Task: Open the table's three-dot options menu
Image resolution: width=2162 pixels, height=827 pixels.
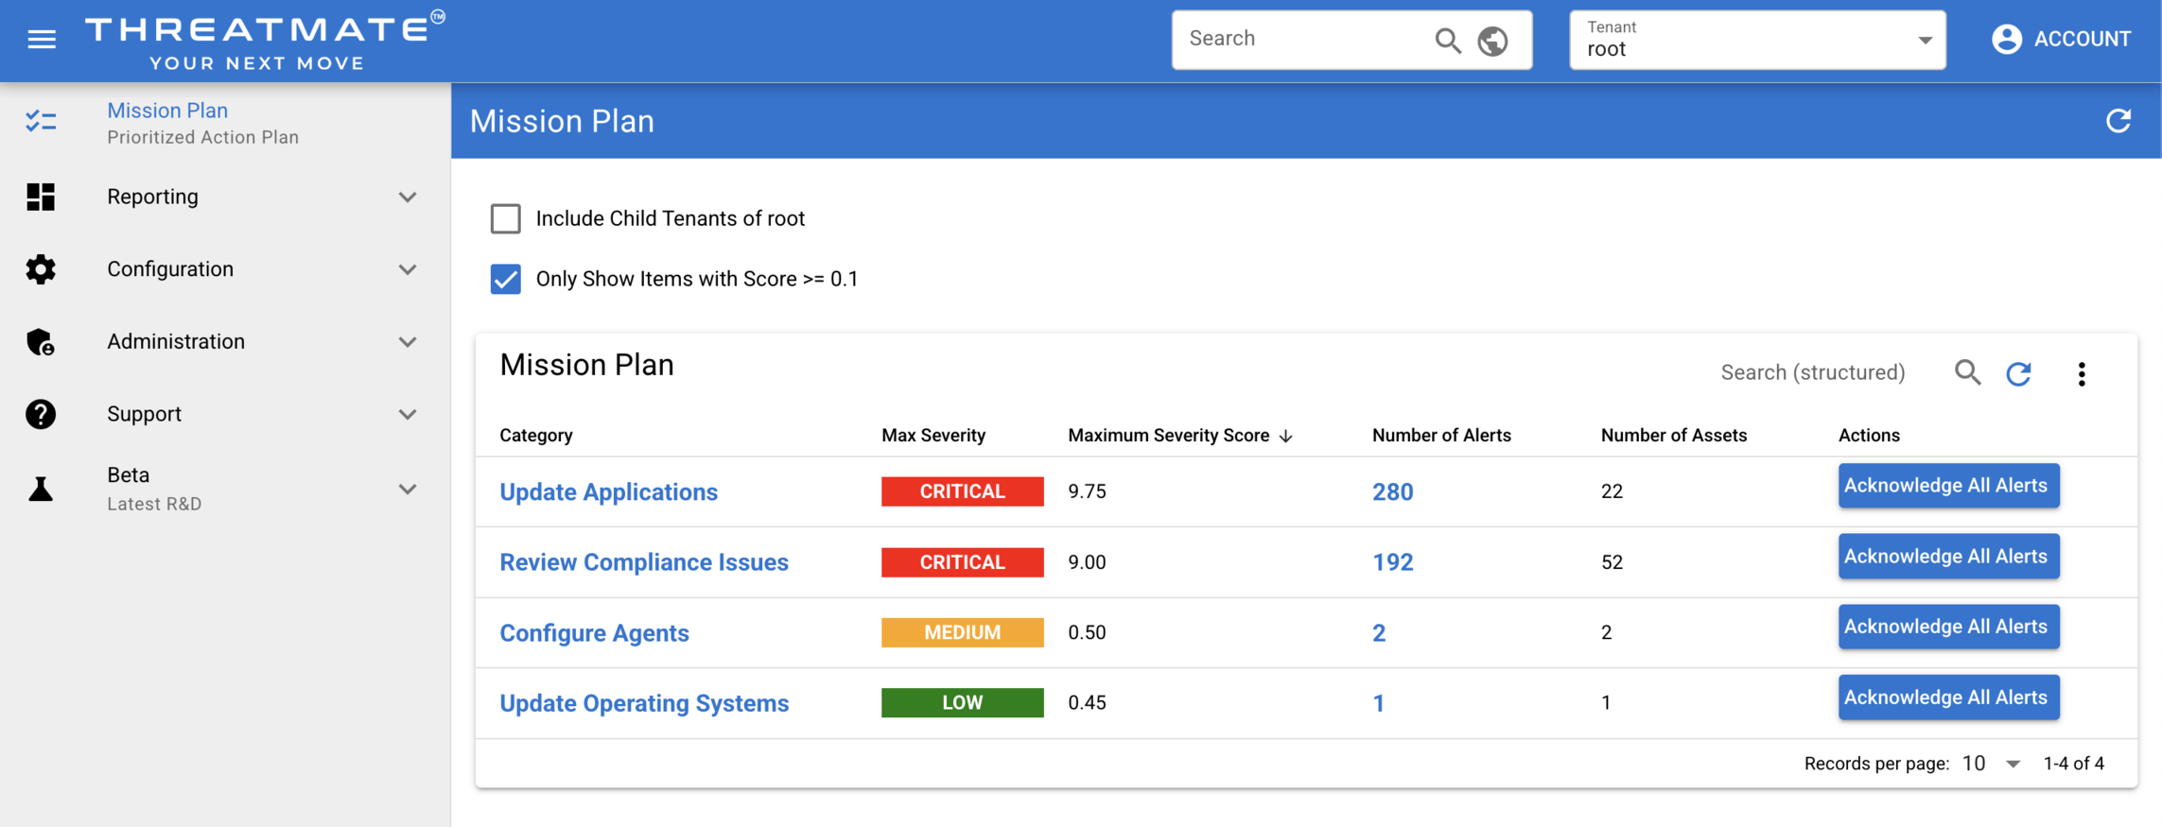Action: [x=2082, y=374]
